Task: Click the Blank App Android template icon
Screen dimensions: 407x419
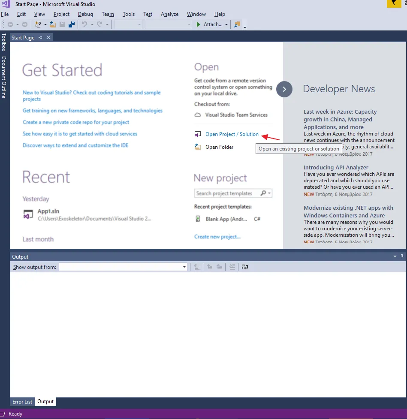Action: pos(198,219)
